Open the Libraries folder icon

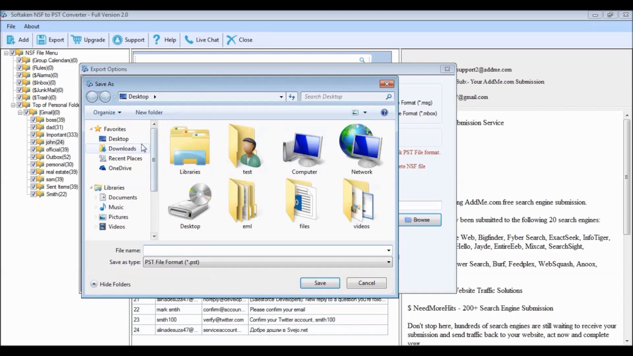point(190,146)
